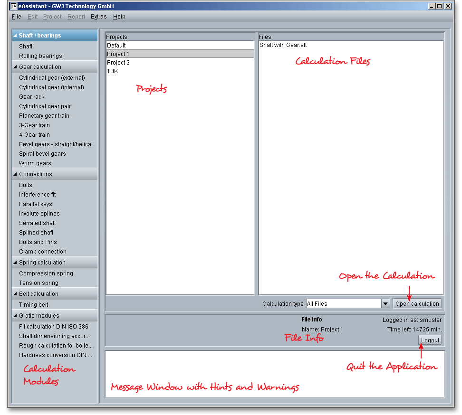This screenshot has width=462, height=415.
Task: Open the Extras menu
Action: coord(98,17)
